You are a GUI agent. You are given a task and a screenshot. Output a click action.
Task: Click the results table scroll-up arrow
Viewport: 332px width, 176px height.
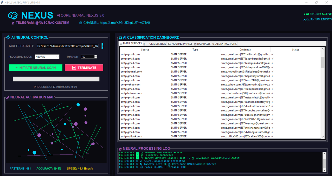coord(323,49)
